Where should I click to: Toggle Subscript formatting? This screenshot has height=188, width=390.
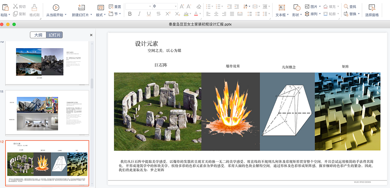[x=178, y=14]
